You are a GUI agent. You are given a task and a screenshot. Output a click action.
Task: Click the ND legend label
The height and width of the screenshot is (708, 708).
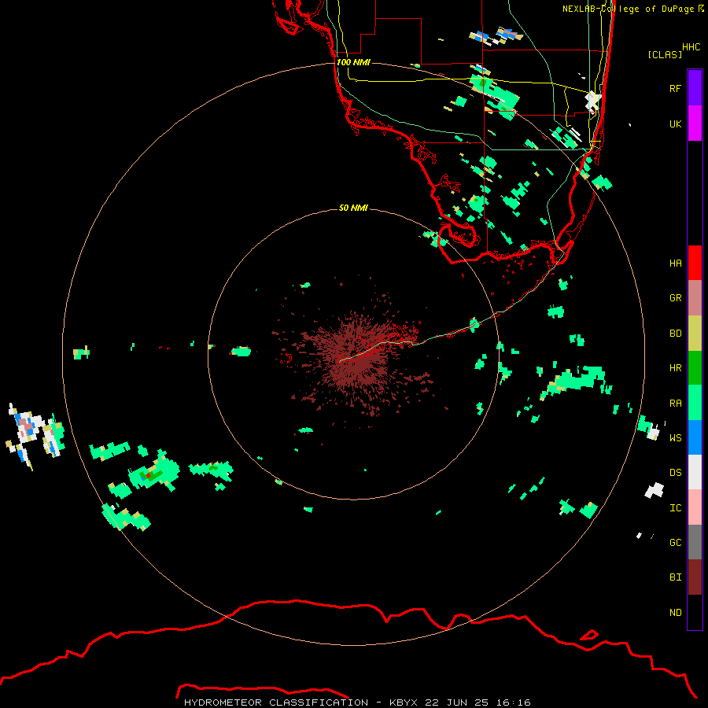pos(675,613)
